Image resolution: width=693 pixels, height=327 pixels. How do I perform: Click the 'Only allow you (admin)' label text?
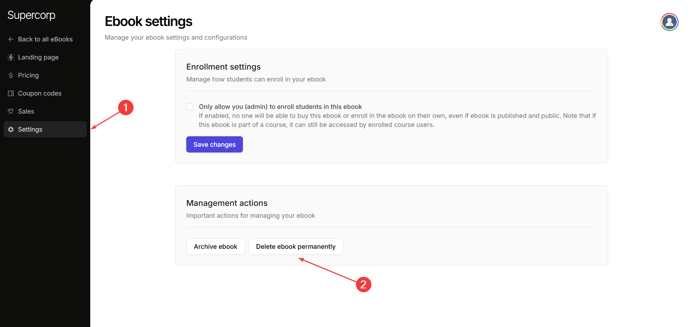pyautogui.click(x=280, y=107)
